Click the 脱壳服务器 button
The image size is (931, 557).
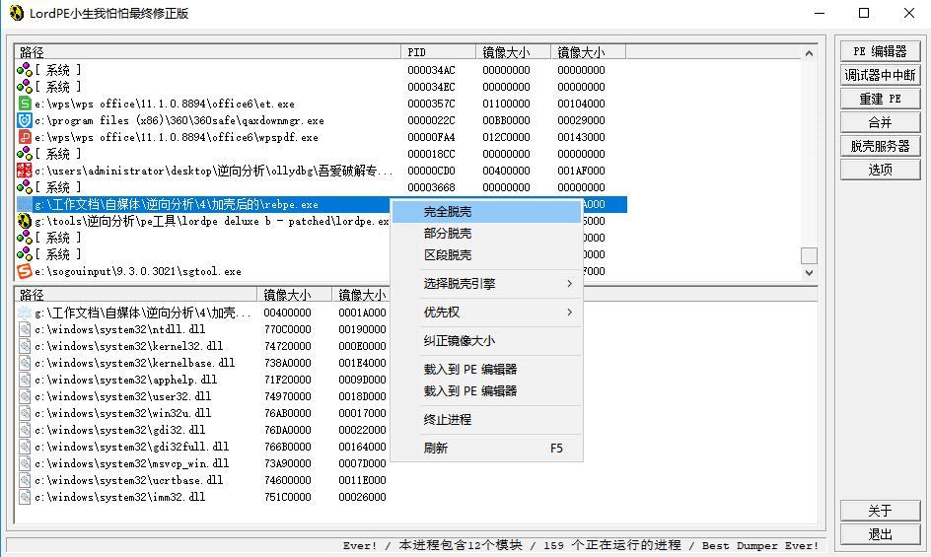(880, 146)
